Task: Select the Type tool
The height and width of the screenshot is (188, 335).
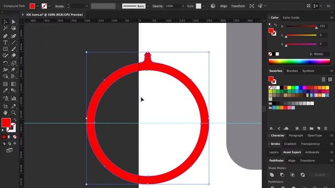Action: (x=5, y=42)
